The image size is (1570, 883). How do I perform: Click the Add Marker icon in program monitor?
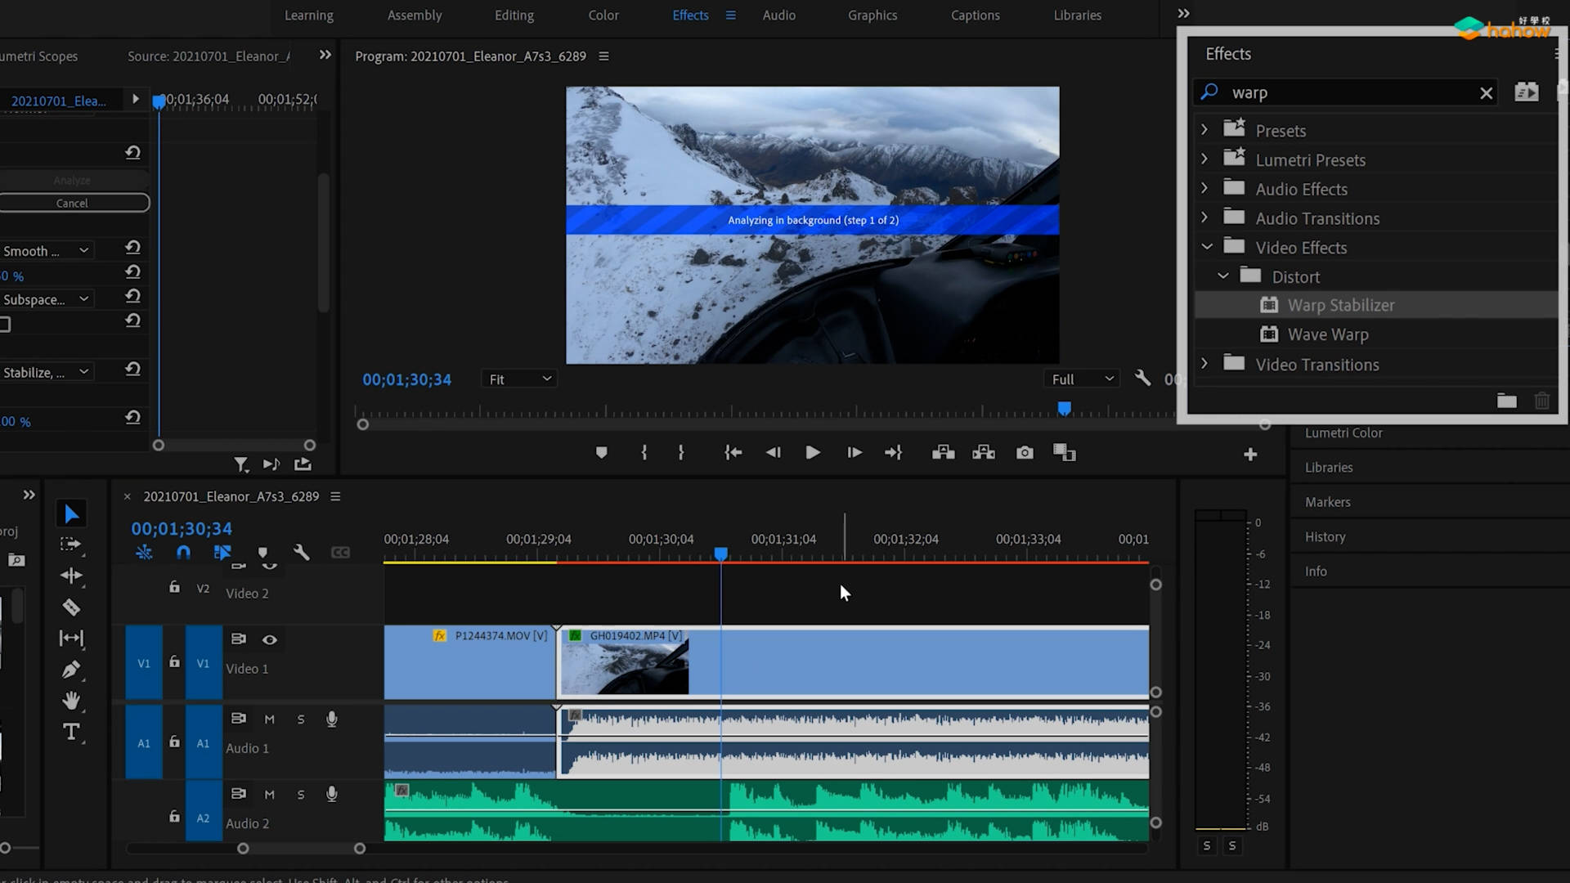601,453
